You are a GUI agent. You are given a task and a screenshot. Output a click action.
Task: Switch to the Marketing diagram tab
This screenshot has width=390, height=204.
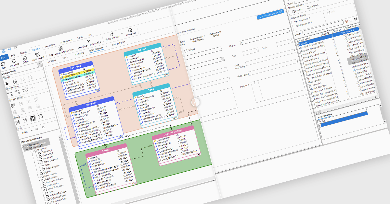click(79, 53)
